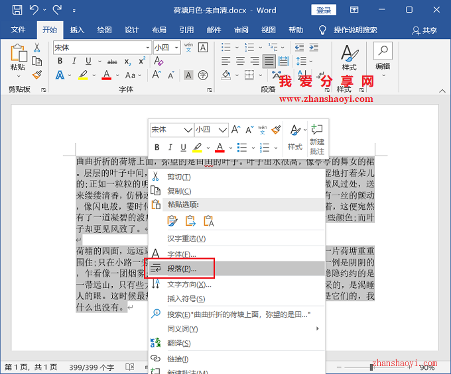Click the 登录 sign-in button

point(324,10)
